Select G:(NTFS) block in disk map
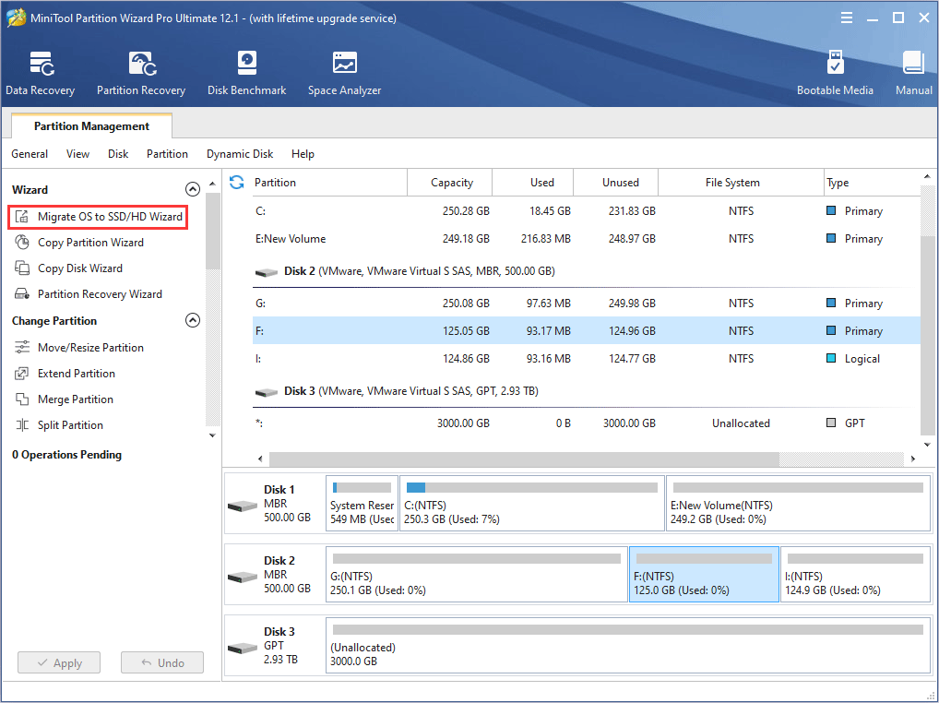The width and height of the screenshot is (939, 703). point(477,574)
